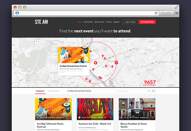Open the Home menu item
191x131 pixels.
pos(79,22)
